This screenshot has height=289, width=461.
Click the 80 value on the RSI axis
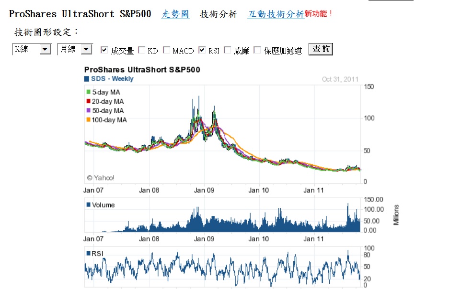click(x=367, y=255)
